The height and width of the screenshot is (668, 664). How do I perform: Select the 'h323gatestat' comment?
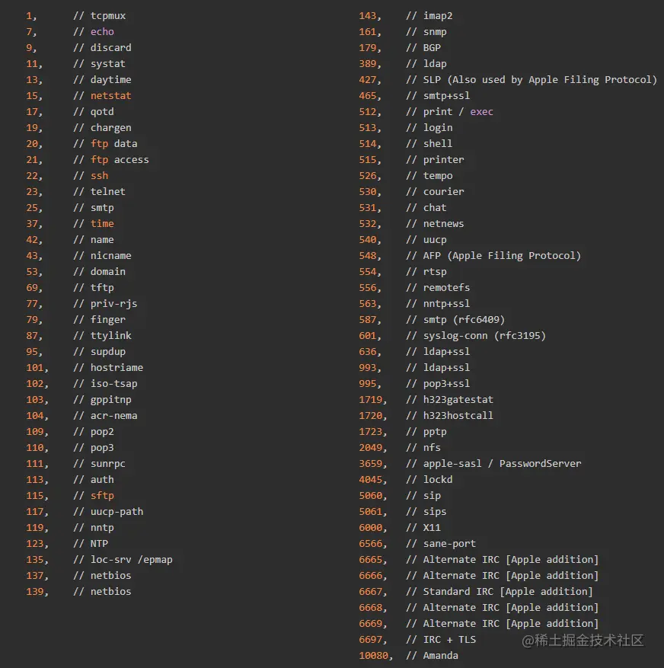tap(458, 400)
